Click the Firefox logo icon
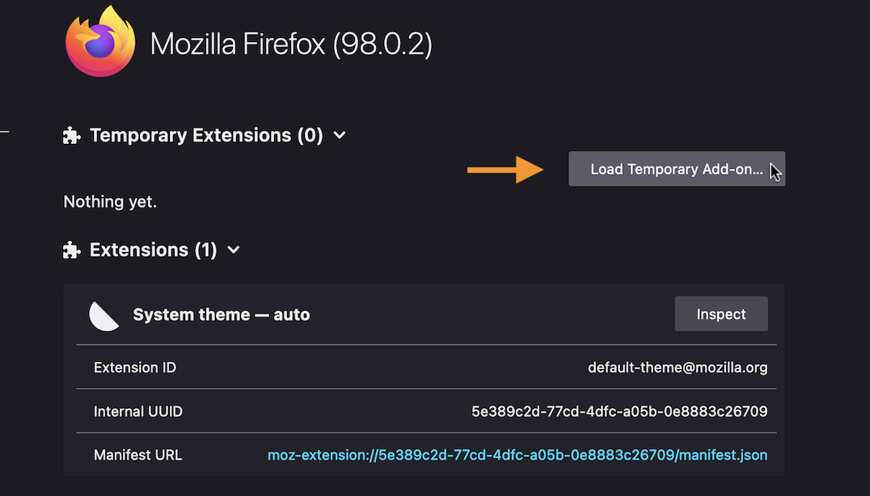 [100, 41]
